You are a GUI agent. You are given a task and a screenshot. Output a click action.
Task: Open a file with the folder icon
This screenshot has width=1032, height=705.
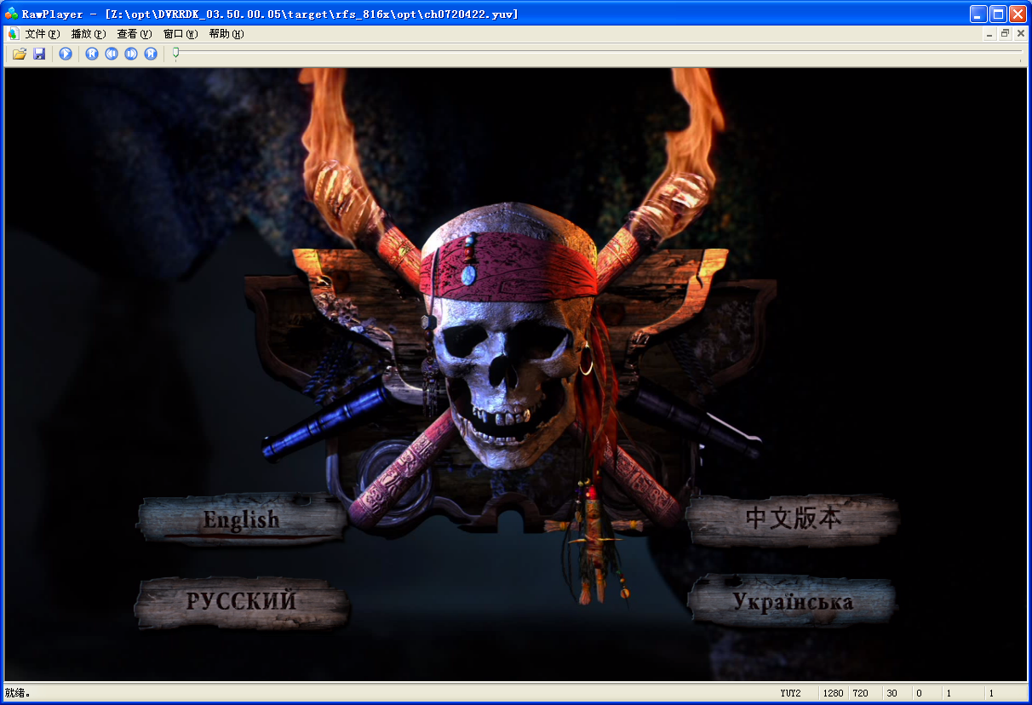(x=19, y=54)
